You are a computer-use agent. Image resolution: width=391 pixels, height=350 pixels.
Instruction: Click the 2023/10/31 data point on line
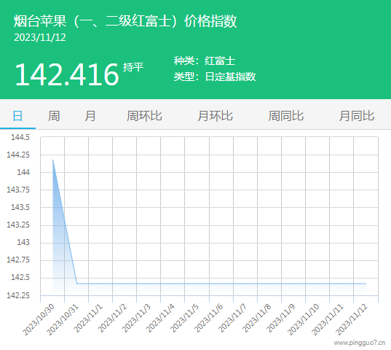(x=76, y=284)
